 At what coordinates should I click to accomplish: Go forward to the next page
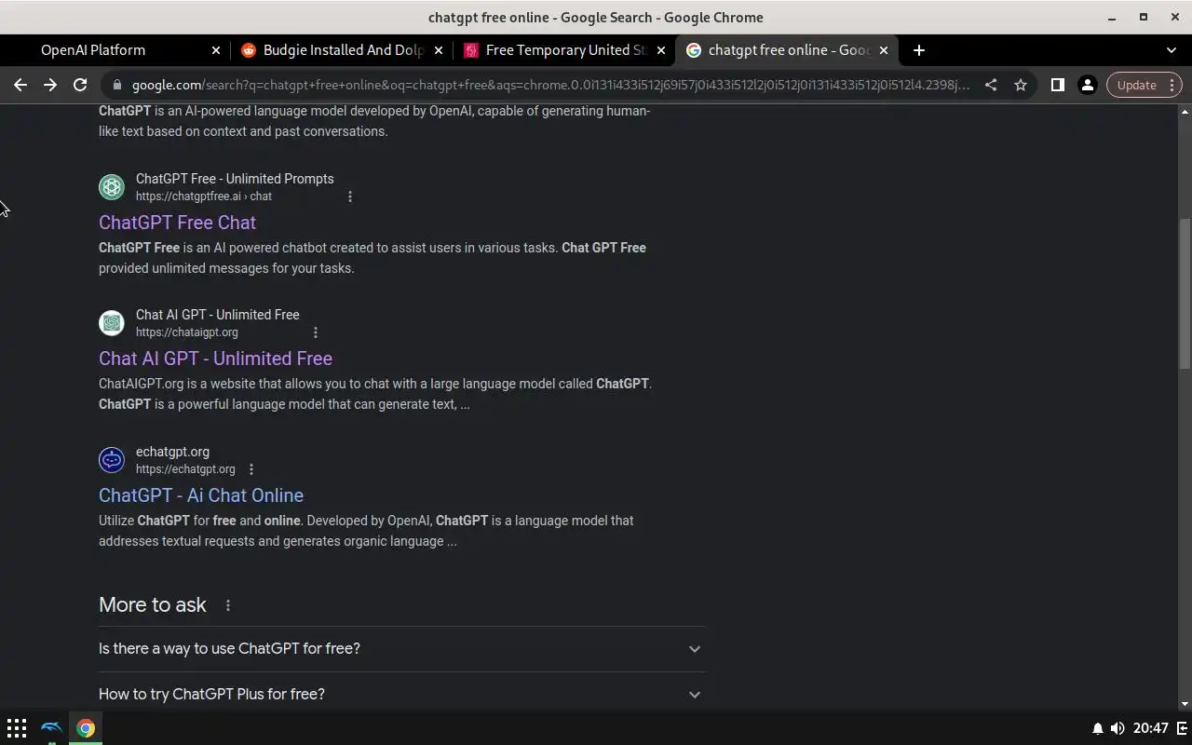tap(50, 85)
